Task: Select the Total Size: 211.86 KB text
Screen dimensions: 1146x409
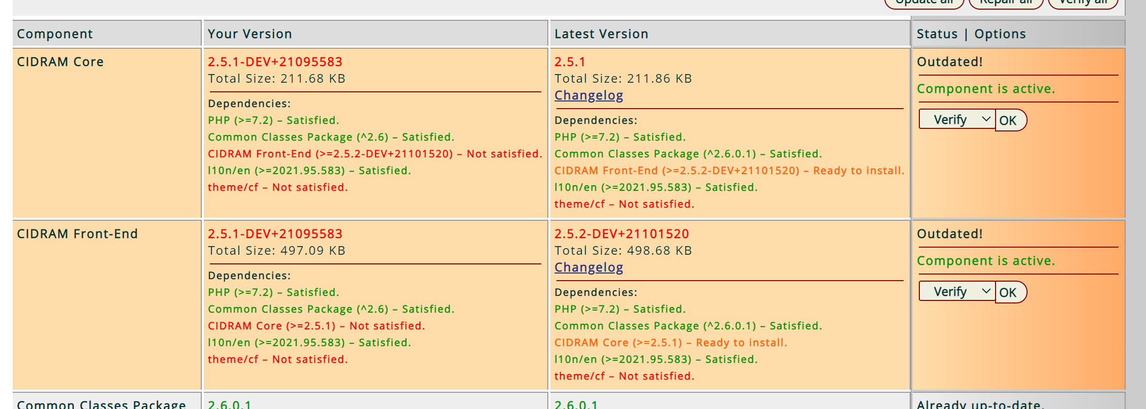Action: tap(623, 79)
